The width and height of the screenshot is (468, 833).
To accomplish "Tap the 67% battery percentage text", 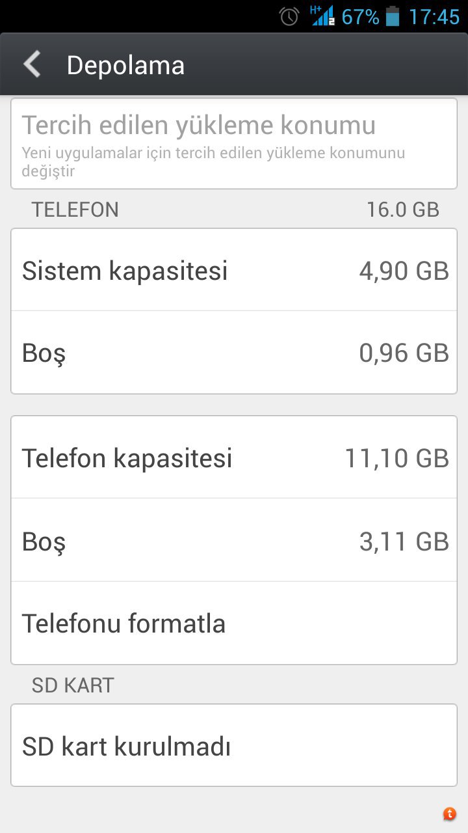I will [360, 16].
